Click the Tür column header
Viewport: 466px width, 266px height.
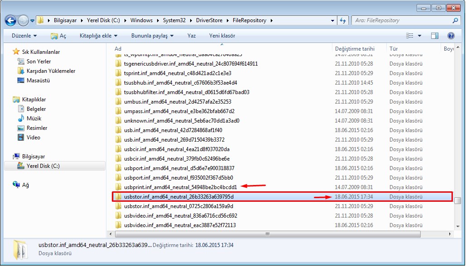pyautogui.click(x=394, y=48)
